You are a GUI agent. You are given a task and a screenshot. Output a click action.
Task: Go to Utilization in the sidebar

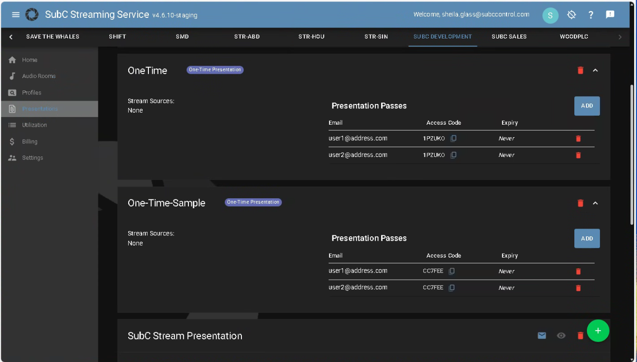34,125
